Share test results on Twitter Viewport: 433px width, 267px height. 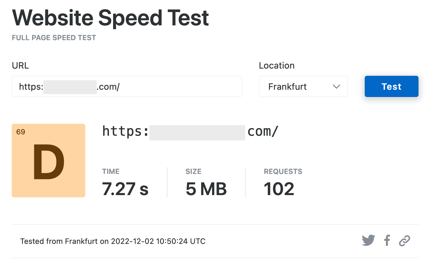(369, 240)
